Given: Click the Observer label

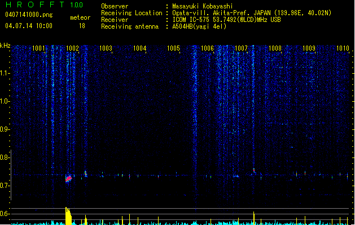Looking at the screenshot, I should point(115,6).
